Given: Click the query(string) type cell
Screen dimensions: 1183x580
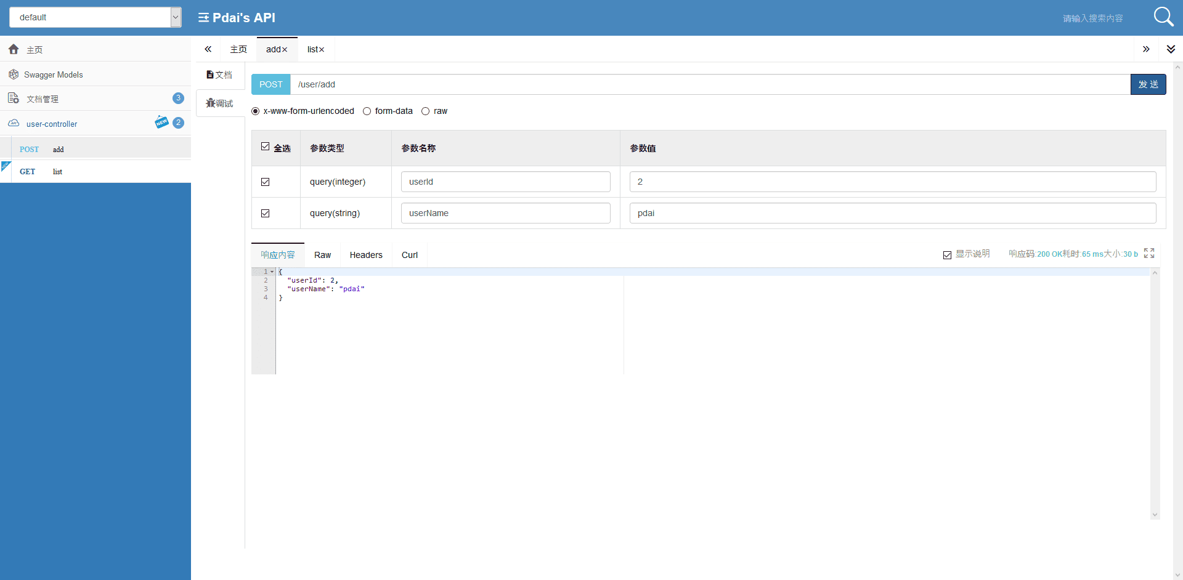Looking at the screenshot, I should (346, 213).
